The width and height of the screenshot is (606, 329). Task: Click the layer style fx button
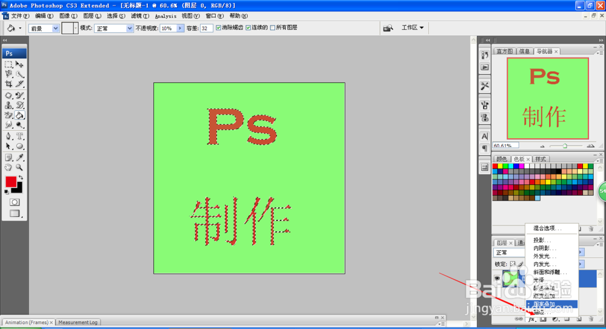531,319
